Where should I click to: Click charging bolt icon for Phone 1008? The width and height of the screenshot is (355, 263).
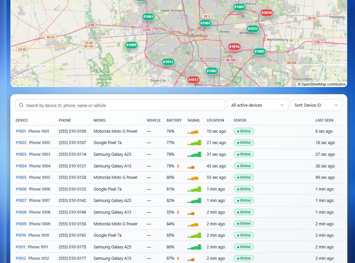(178, 212)
